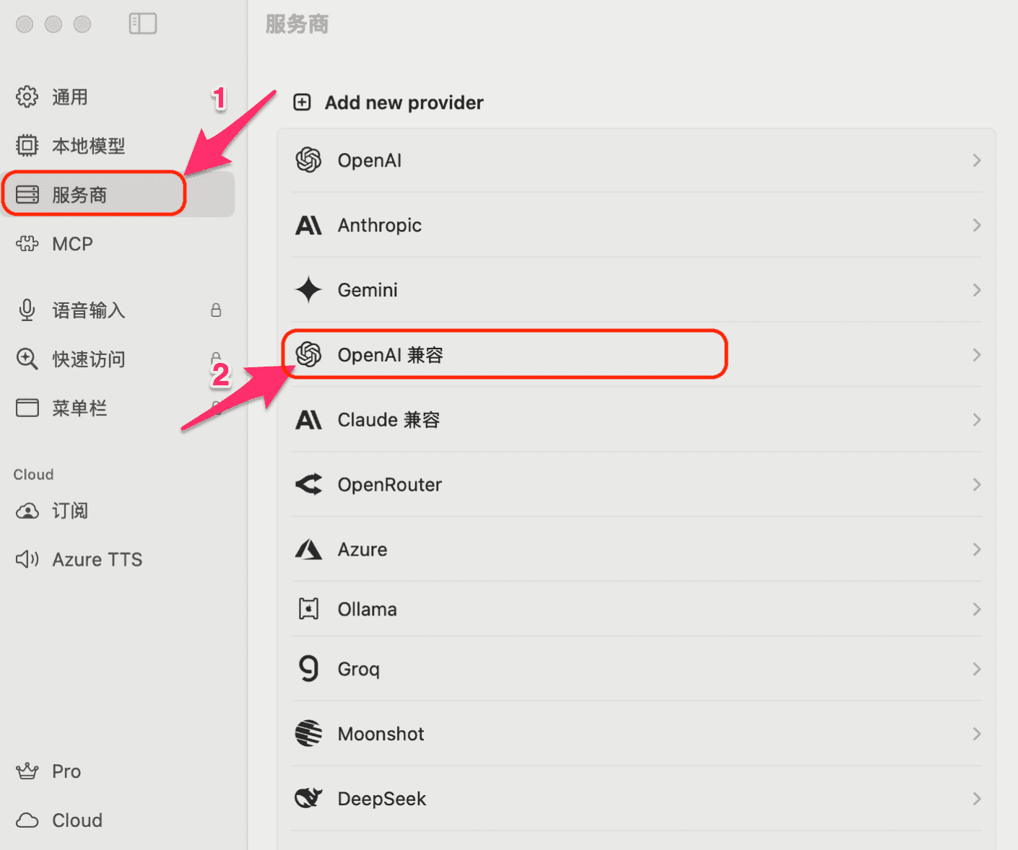1018x850 pixels.
Task: Click the Moonshot logo icon
Action: (x=308, y=734)
